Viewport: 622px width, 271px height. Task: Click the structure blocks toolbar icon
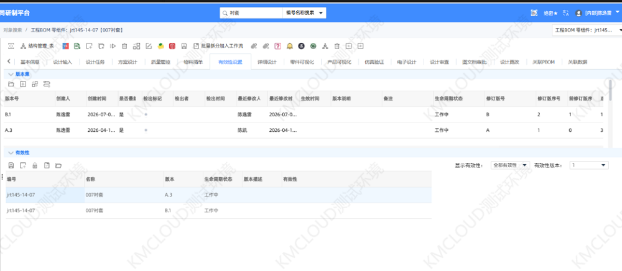point(136,46)
